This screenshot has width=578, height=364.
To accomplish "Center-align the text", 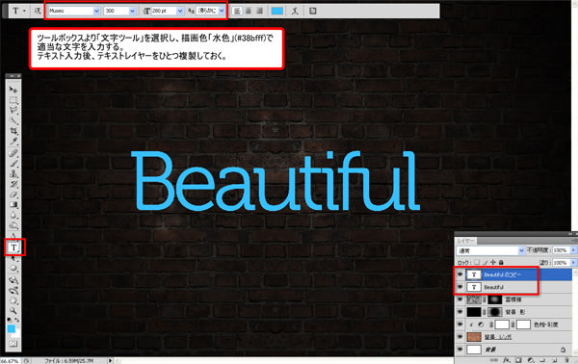I will point(249,11).
